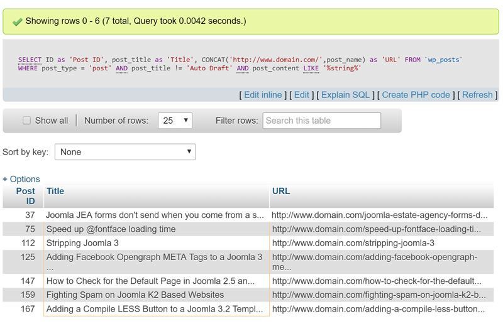Open the Sort by key dropdown

pyautogui.click(x=125, y=152)
